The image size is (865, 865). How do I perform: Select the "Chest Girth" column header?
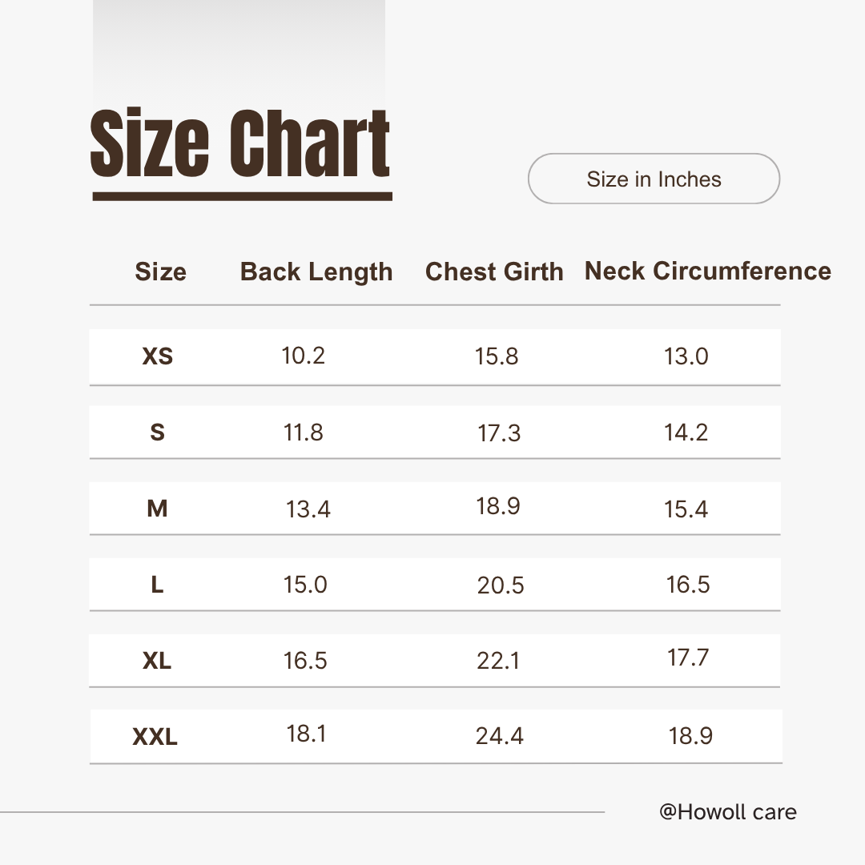click(494, 272)
